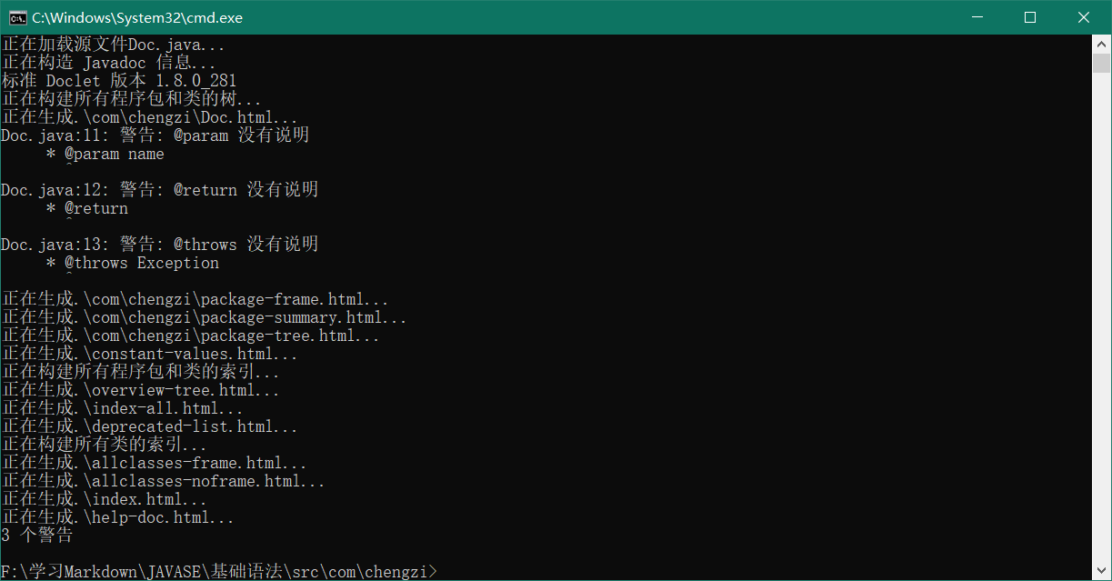The width and height of the screenshot is (1112, 581).
Task: Click the vertical scrollbar thumb
Action: click(x=1101, y=63)
